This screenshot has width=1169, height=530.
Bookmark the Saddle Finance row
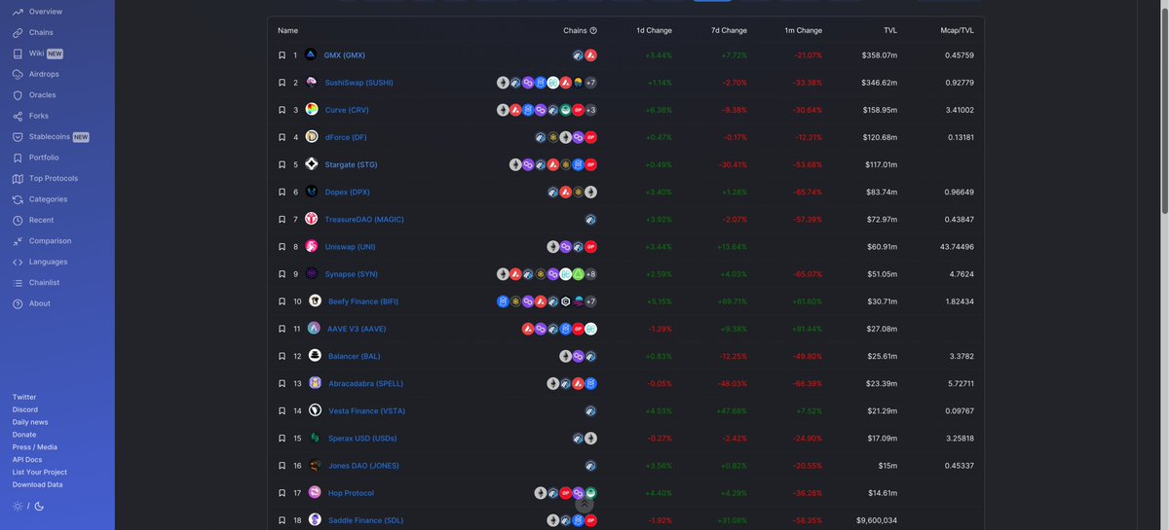(x=283, y=520)
